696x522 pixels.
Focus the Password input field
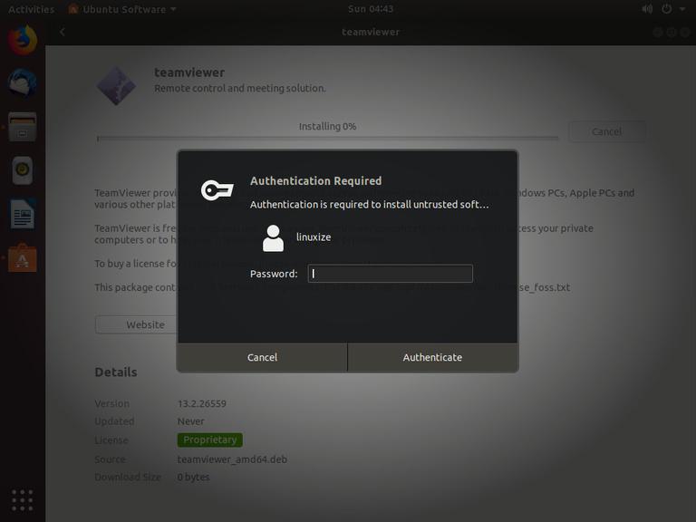[x=390, y=274]
